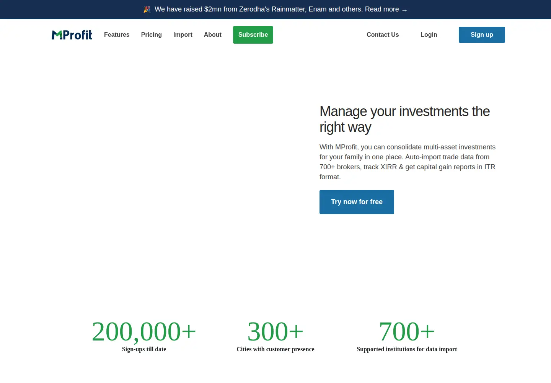Click the blue Sign up button
551x383 pixels.
click(482, 35)
